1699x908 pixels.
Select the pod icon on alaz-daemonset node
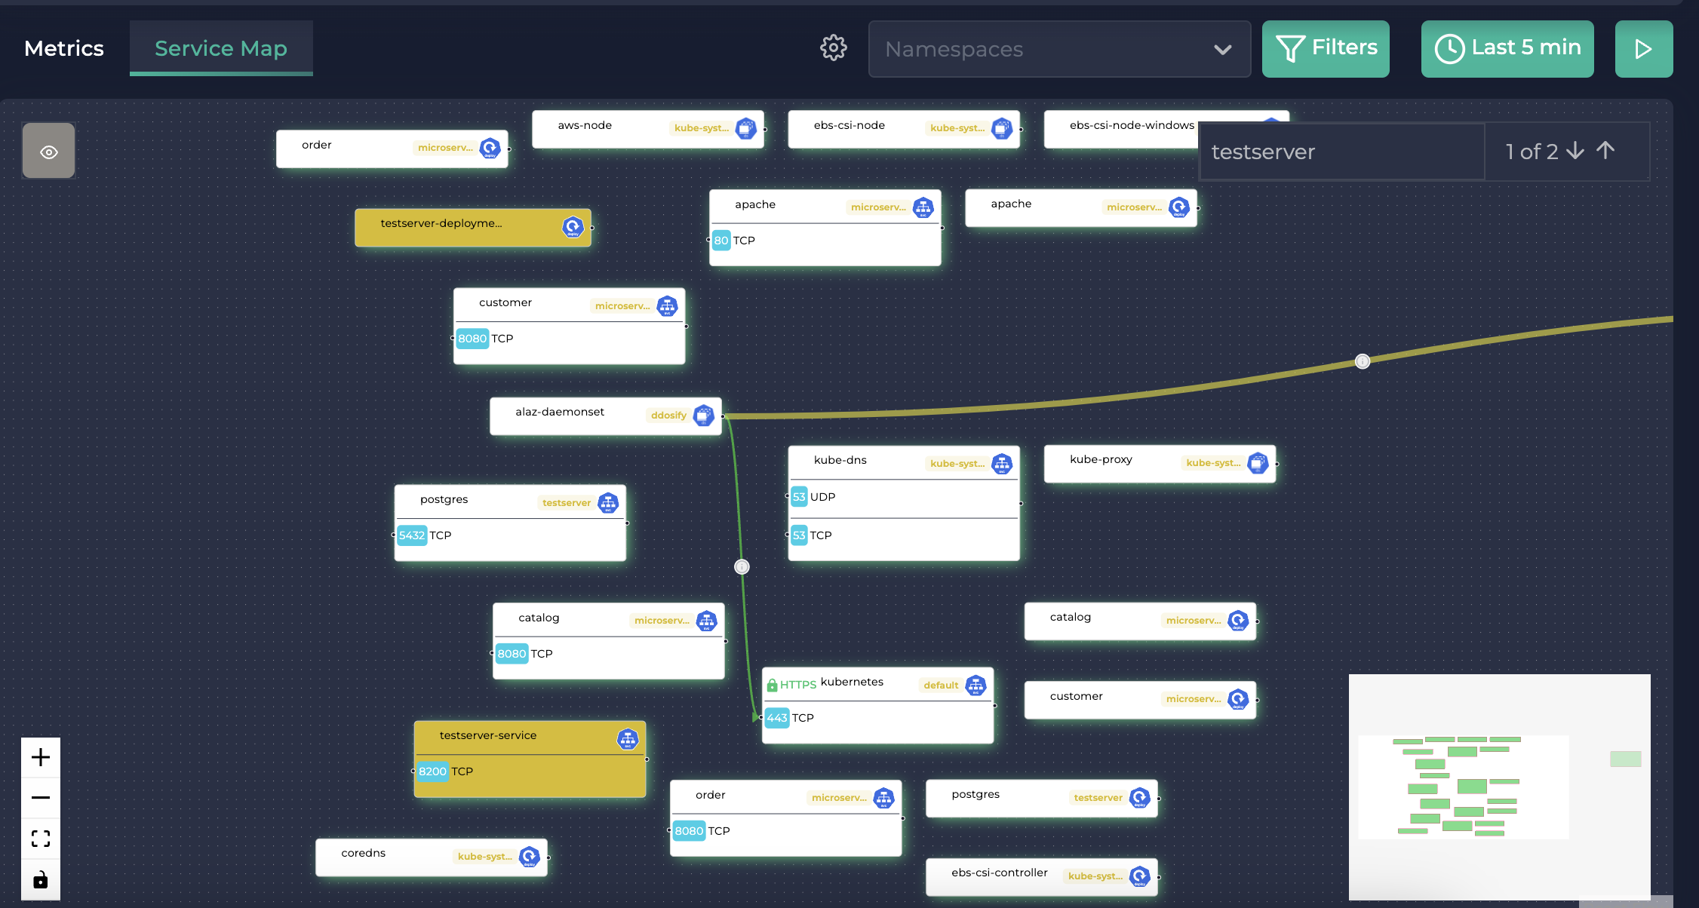[704, 414]
